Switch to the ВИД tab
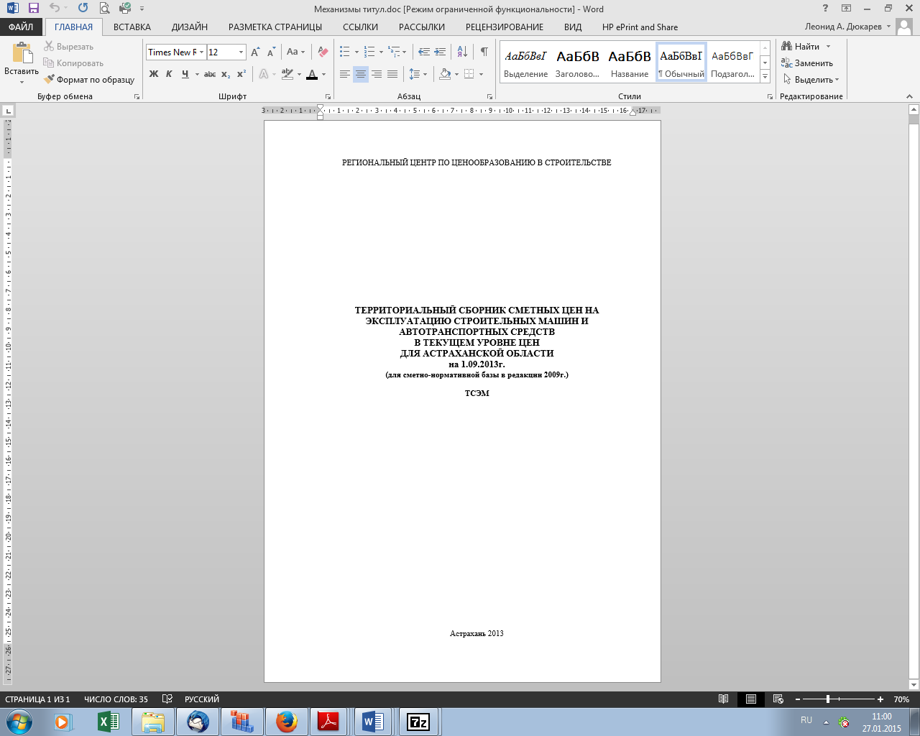920x736 pixels. [573, 27]
